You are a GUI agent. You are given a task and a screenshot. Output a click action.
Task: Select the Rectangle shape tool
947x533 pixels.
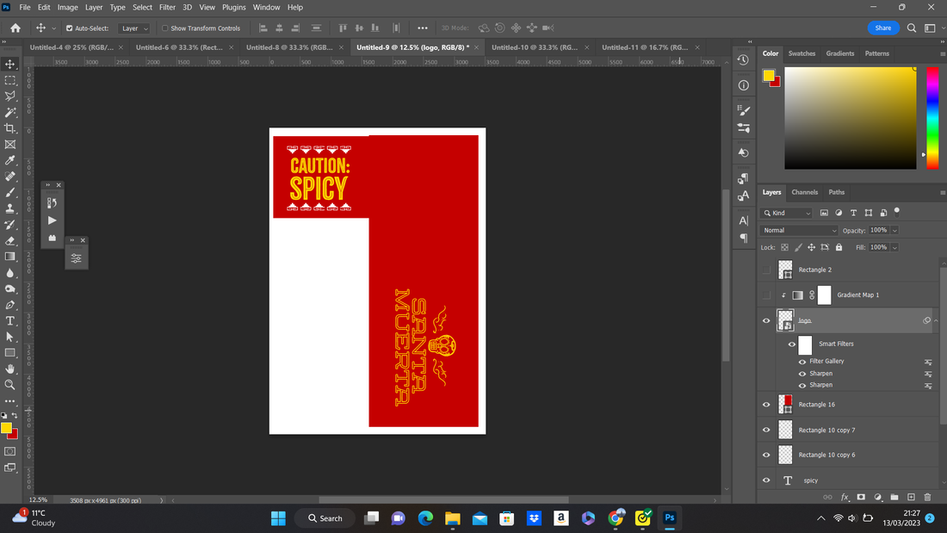10,353
